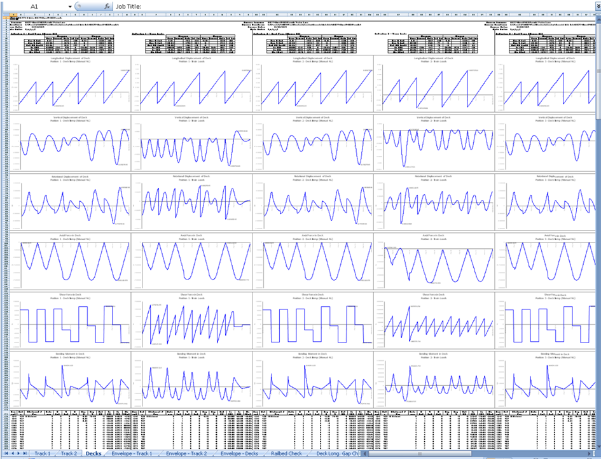Switch to the Track 2 sheet tab
601x459 pixels.
coord(69,454)
